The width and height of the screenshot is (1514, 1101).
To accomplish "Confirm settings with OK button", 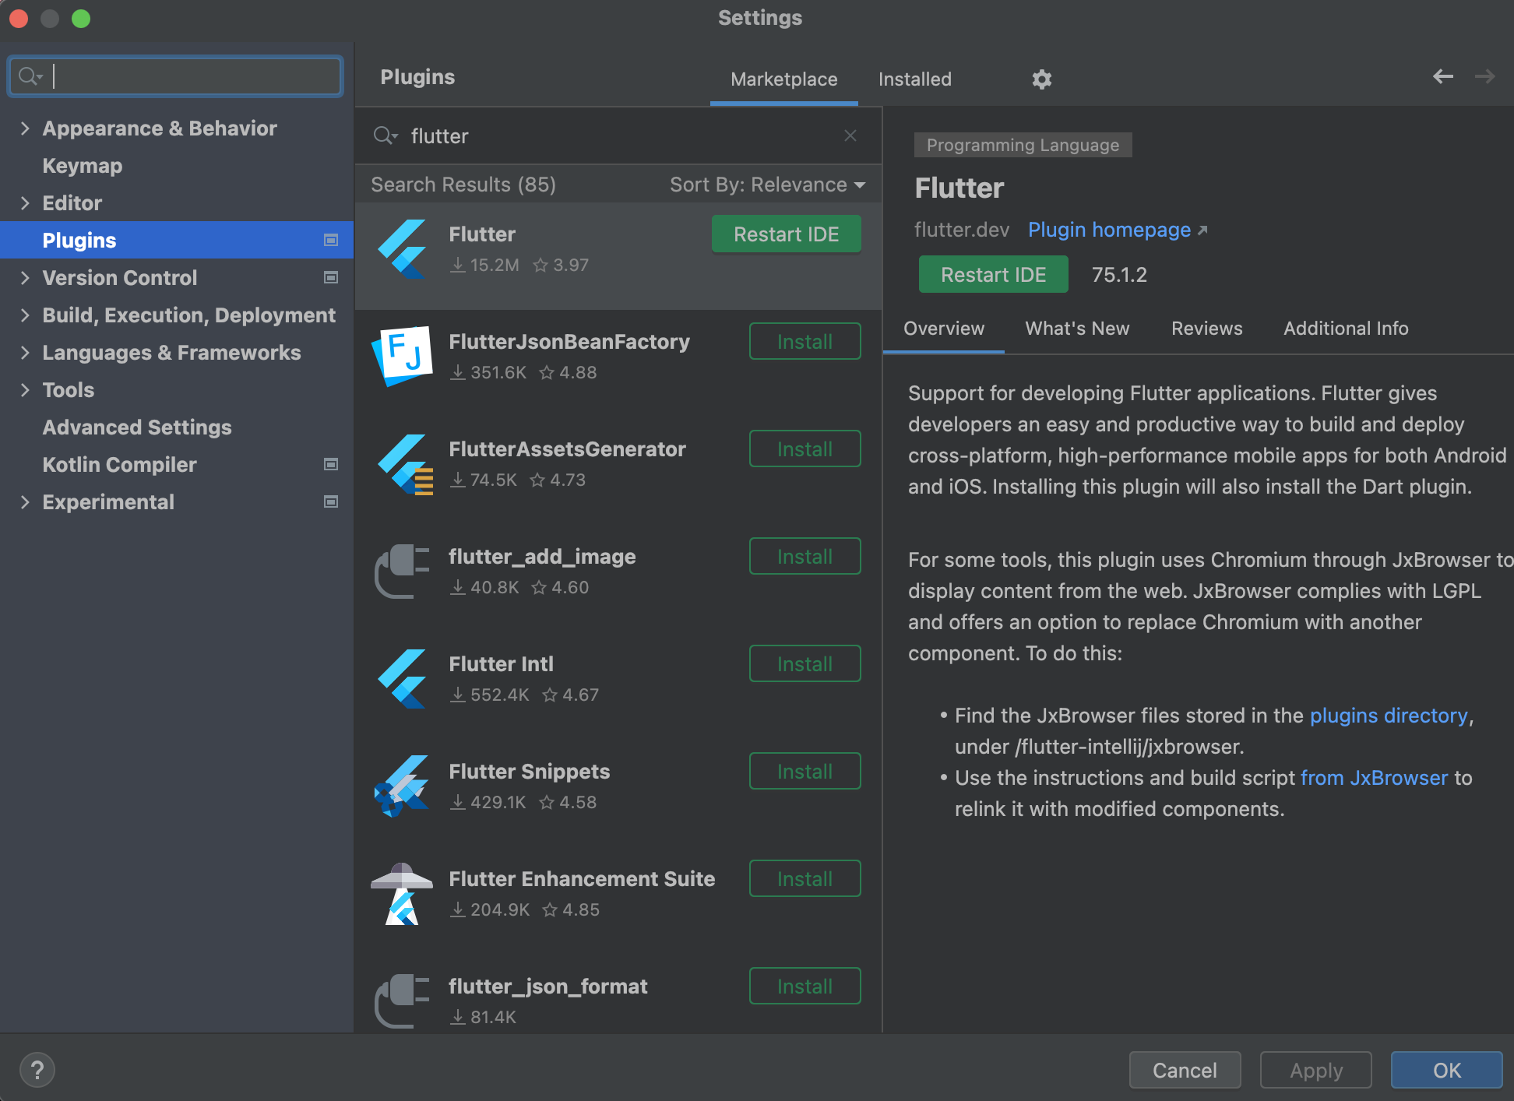I will [1447, 1071].
